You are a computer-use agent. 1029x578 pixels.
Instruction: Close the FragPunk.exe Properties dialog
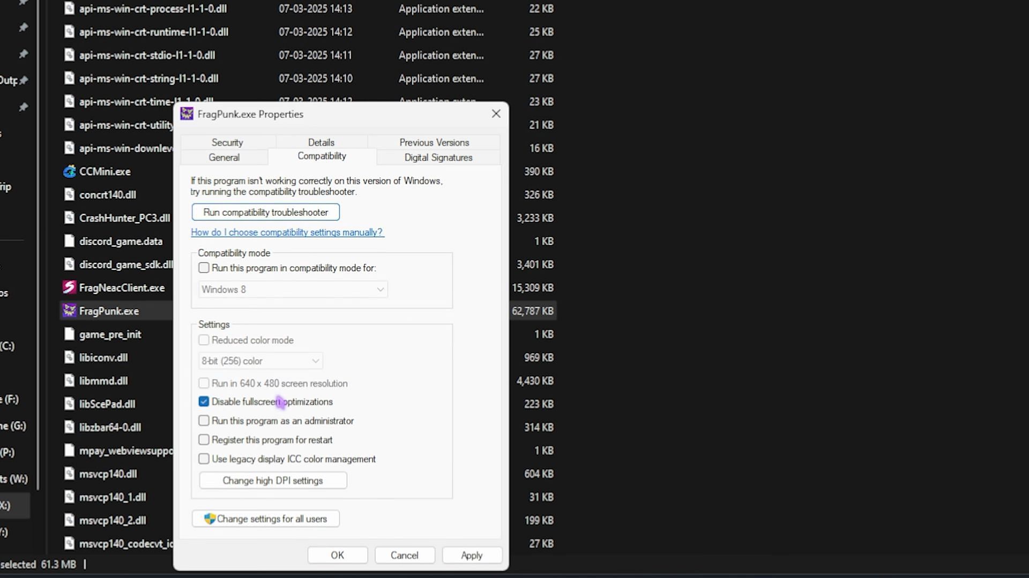click(496, 113)
